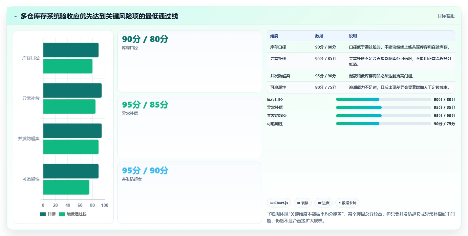Click the 并发防超卖 最低通过线 bar in chart
This screenshot has width=468, height=236.
71,147
